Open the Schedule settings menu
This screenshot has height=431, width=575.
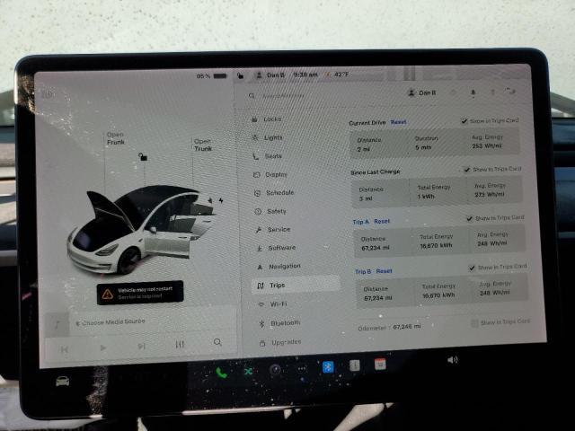[274, 192]
